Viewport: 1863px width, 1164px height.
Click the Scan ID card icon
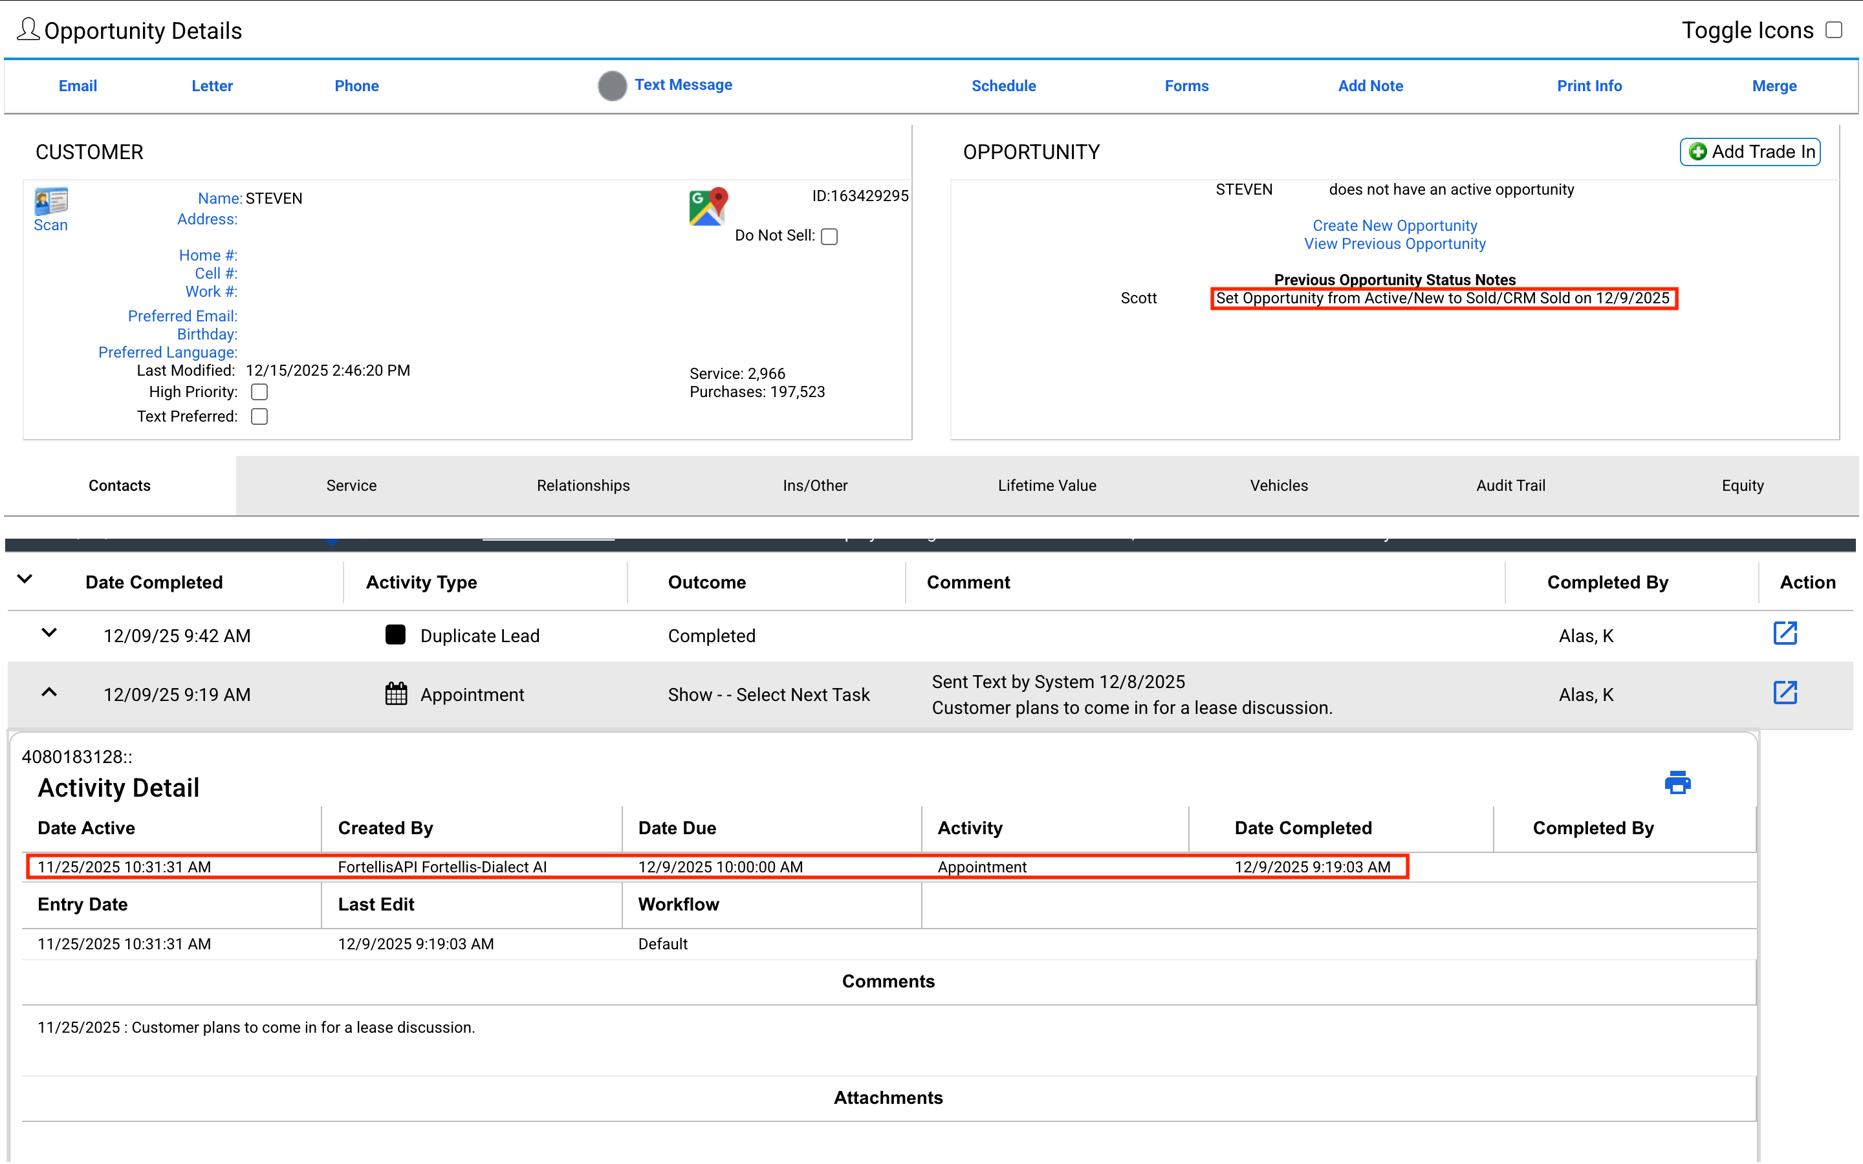point(51,201)
